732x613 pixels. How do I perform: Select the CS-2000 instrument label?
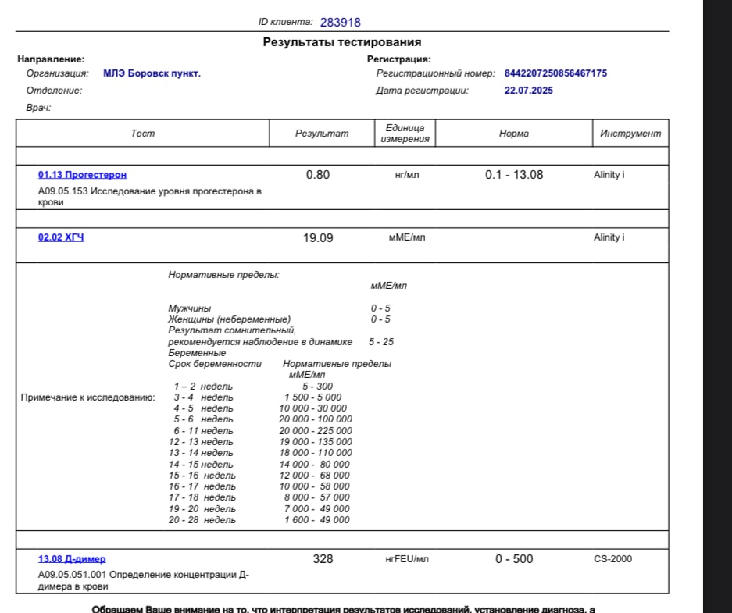click(612, 559)
